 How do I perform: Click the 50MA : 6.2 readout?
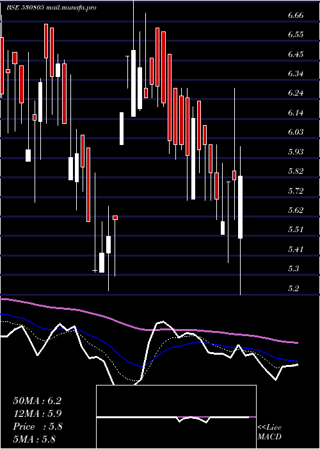[x=37, y=401]
